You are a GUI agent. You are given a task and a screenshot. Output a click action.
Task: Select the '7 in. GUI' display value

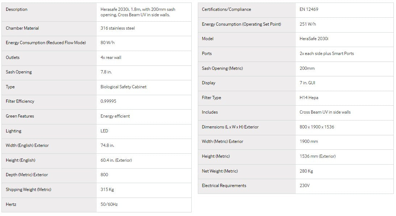coord(307,83)
